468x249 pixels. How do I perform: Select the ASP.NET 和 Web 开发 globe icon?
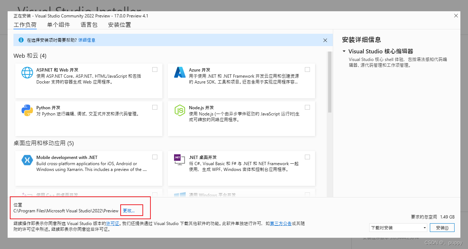pos(27,73)
